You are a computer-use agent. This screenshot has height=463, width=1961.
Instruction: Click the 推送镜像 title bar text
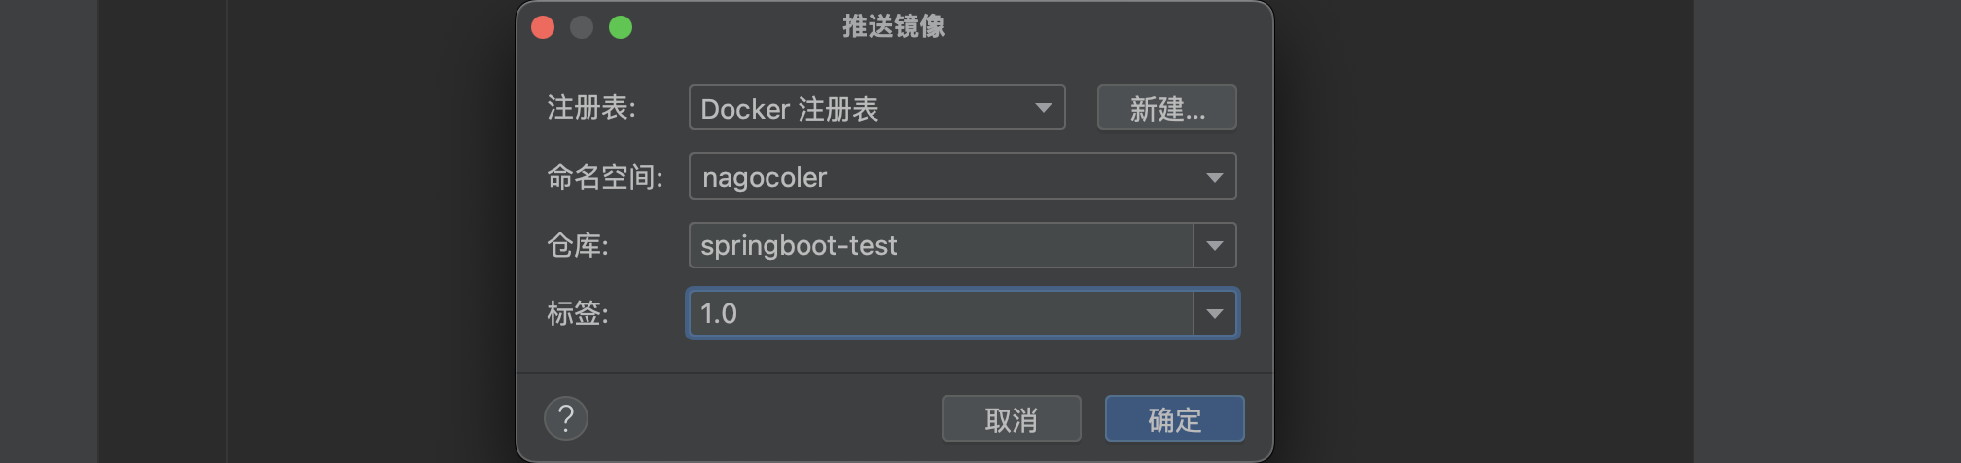[x=893, y=26]
